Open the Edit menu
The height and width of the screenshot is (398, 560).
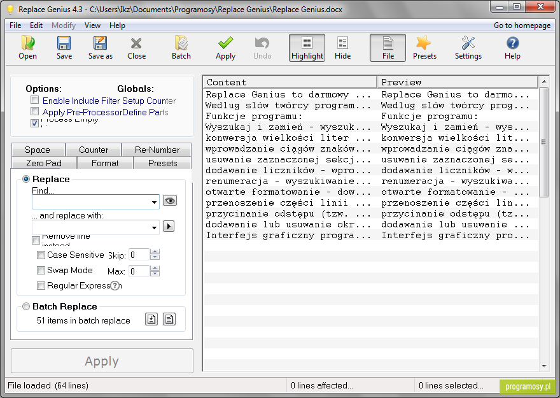pos(36,25)
